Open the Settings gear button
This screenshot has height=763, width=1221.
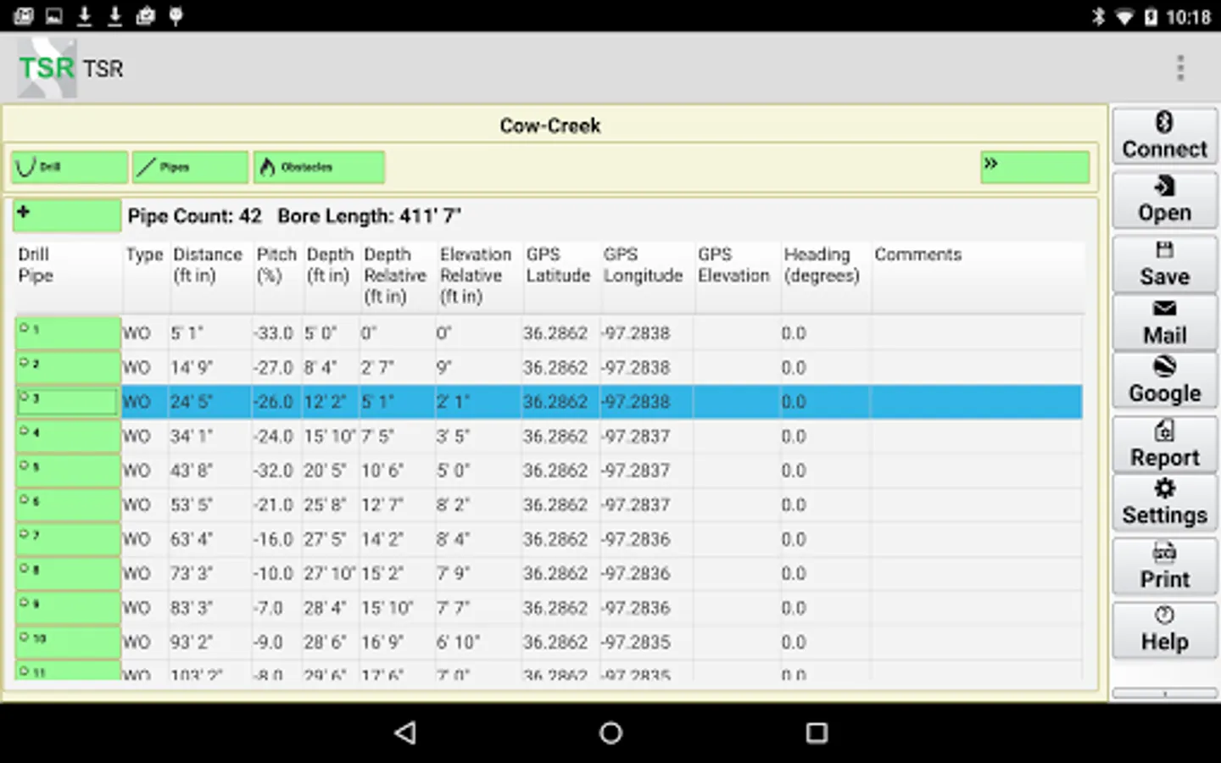click(x=1165, y=502)
